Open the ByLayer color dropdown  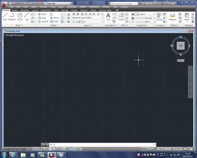145,14
